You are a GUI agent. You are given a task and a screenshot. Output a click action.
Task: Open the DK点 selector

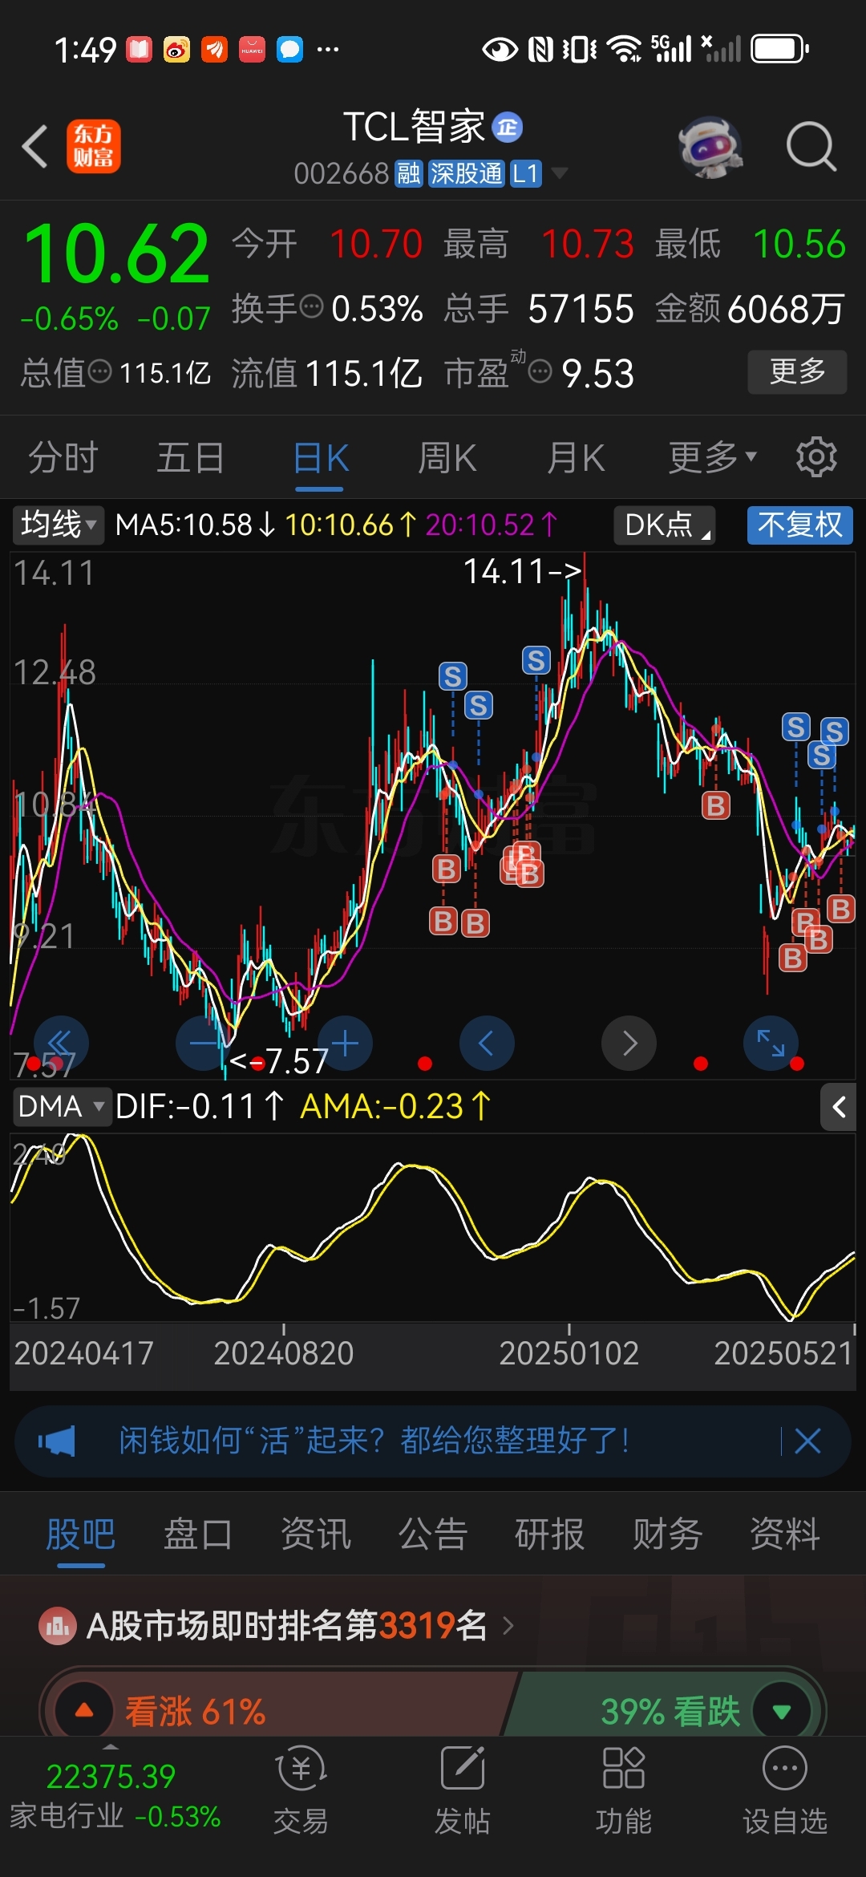click(665, 525)
